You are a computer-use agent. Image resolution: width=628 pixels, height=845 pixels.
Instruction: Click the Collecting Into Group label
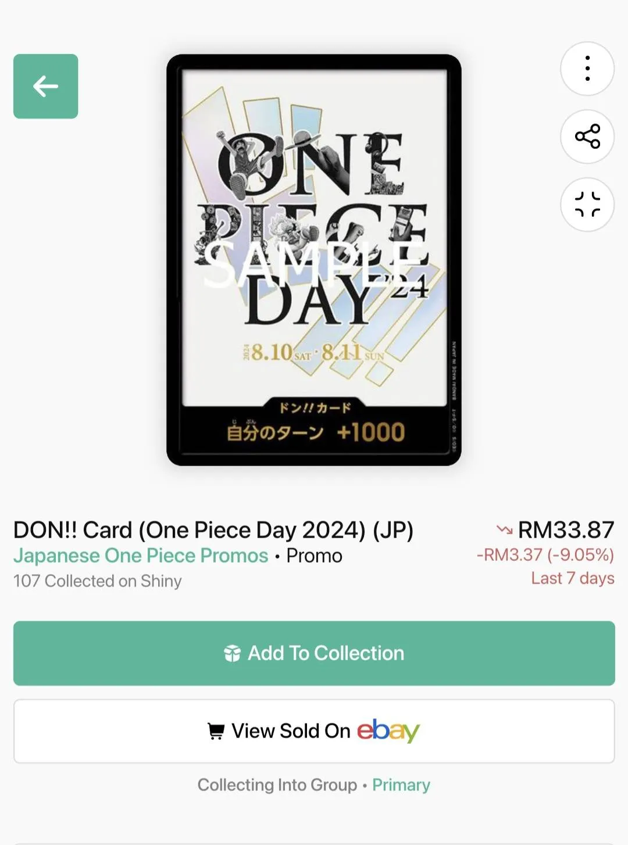277,785
